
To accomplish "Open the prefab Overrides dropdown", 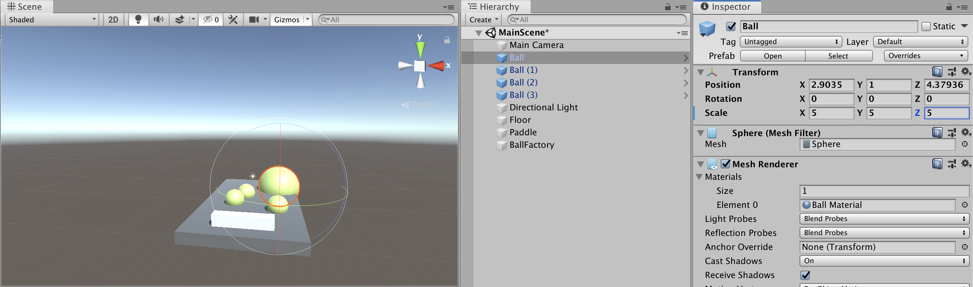I will coord(926,56).
